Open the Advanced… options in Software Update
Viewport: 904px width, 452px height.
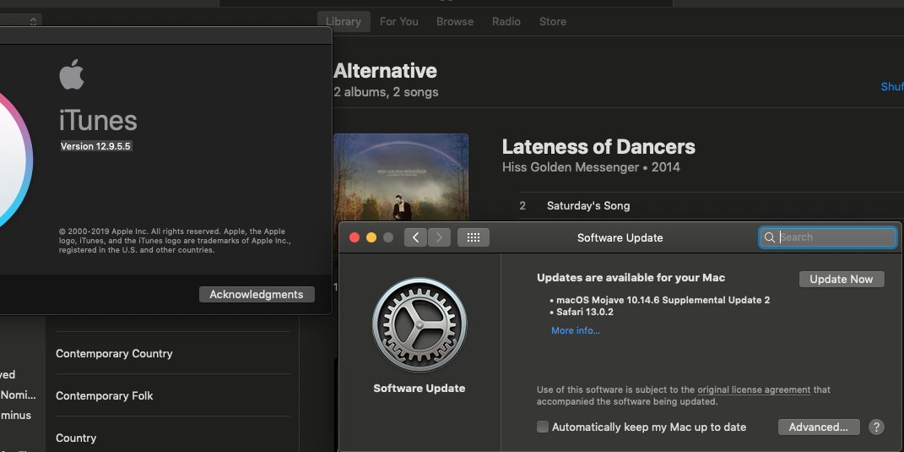click(819, 427)
